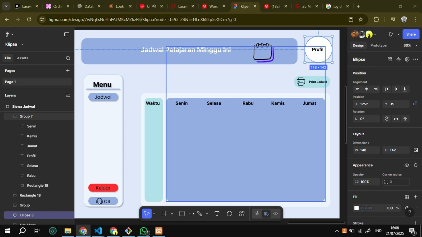The image size is (422, 237).
Task: Open the shape tools dropdown arrow next to Rectangle
Action: 189,214
